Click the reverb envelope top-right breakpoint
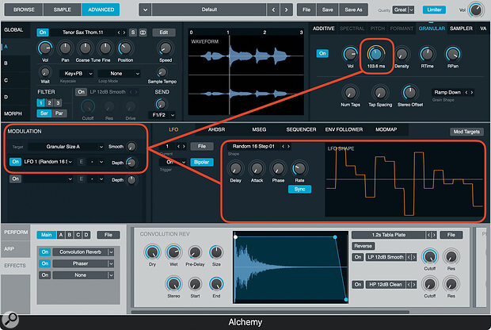Image resolution: width=491 pixels, height=330 pixels. (335, 237)
